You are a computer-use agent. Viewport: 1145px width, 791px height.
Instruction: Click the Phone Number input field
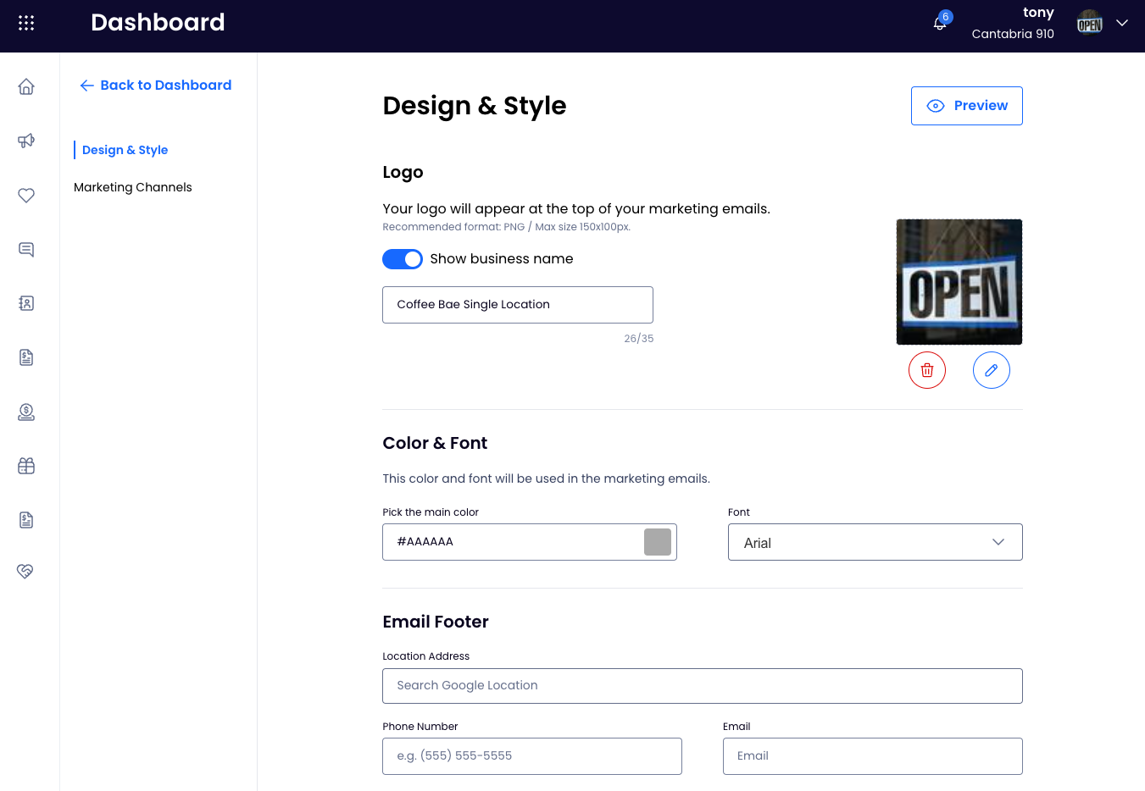pyautogui.click(x=532, y=756)
